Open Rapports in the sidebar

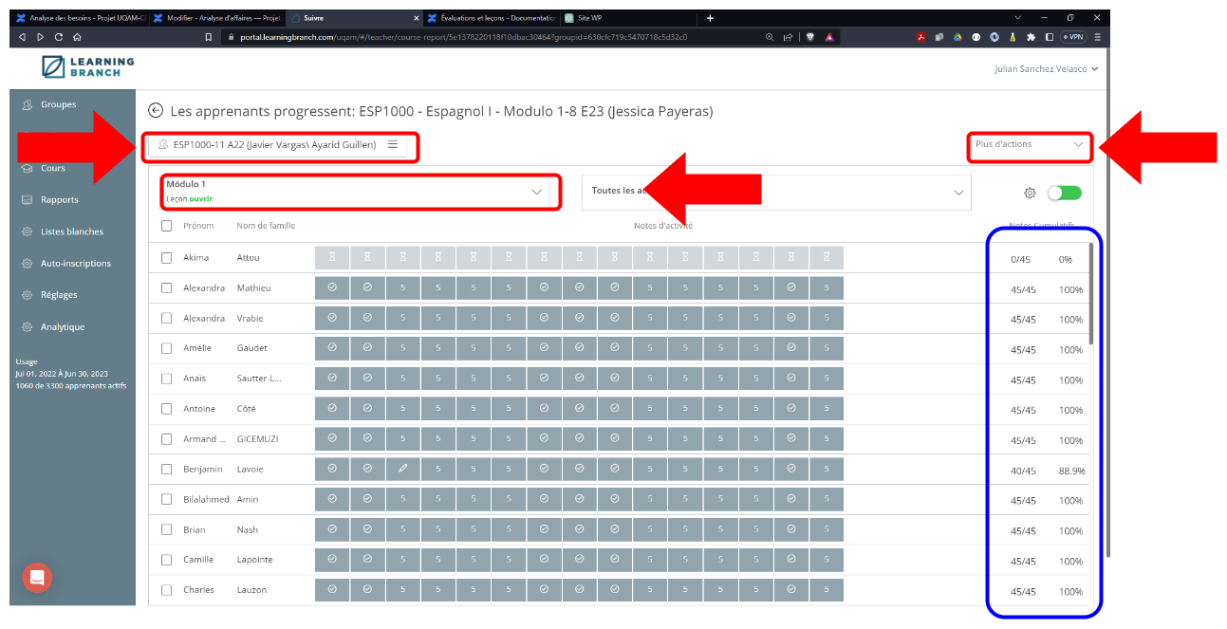(59, 200)
